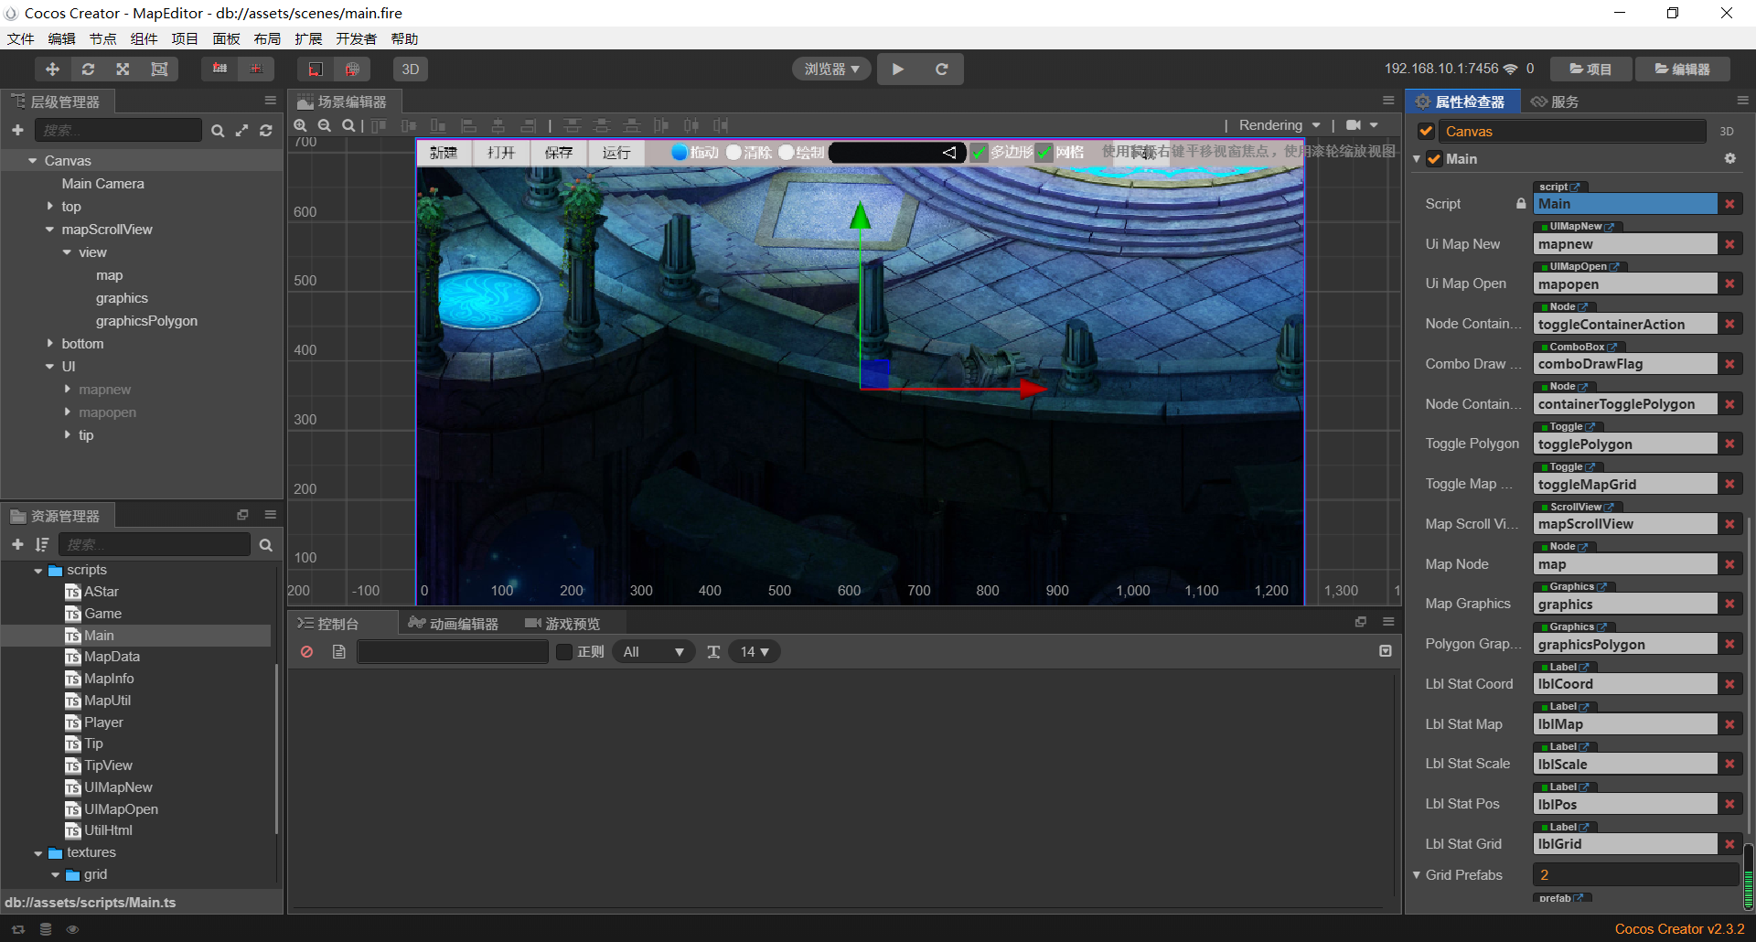Open Main component settings gear

click(x=1729, y=158)
